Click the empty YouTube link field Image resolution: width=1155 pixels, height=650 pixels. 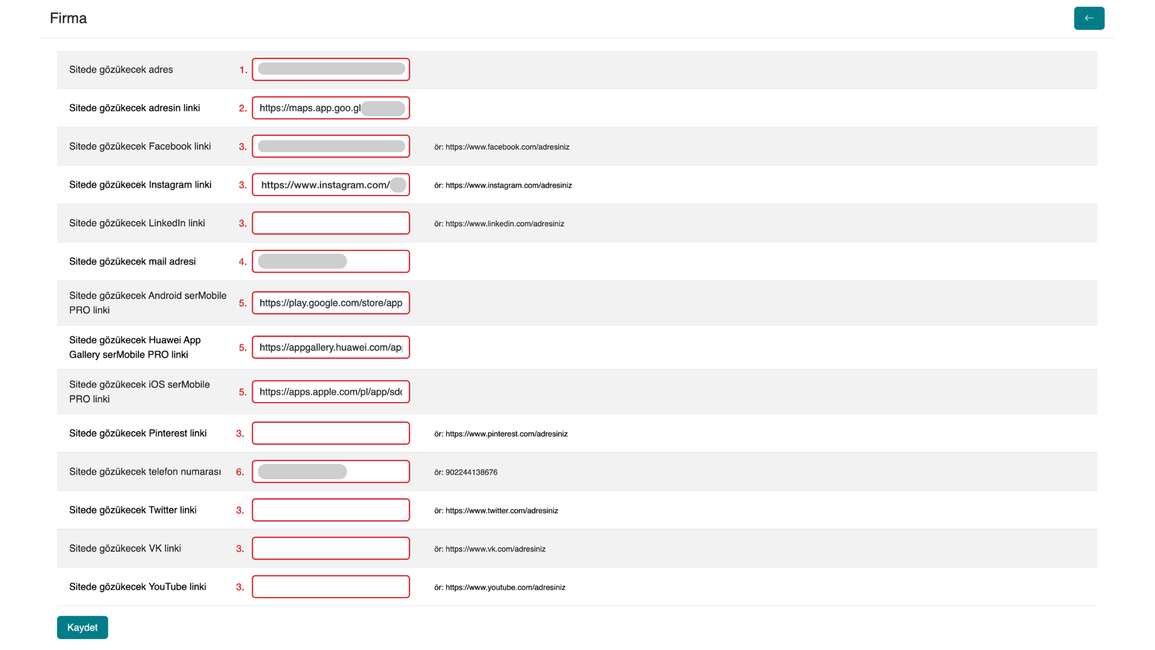(331, 587)
